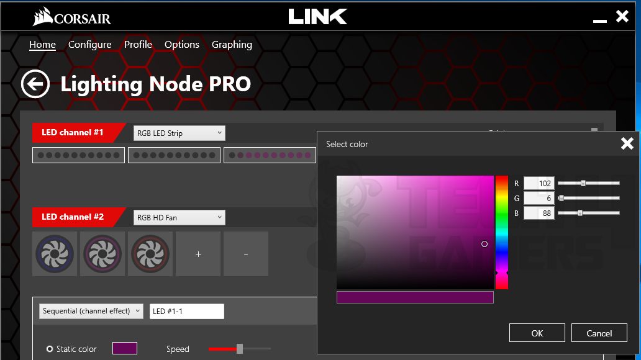Select the Static color radio button
641x360 pixels.
pos(50,349)
